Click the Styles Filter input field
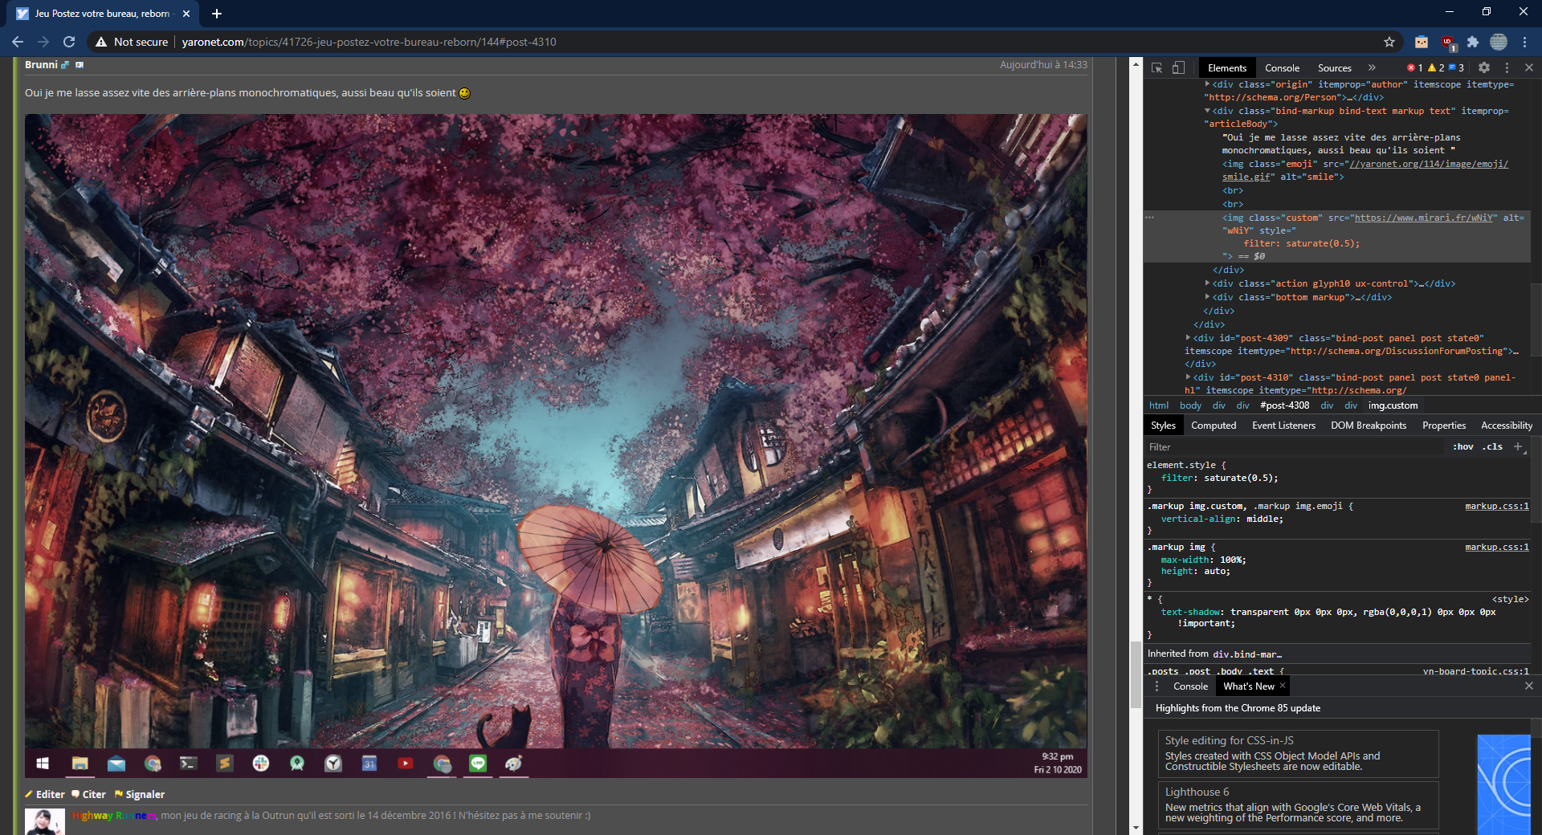Screen dimensions: 1542x835 (1293, 447)
